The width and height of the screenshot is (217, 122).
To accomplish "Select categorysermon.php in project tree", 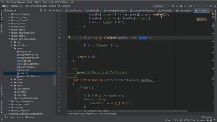I will click(28, 55).
